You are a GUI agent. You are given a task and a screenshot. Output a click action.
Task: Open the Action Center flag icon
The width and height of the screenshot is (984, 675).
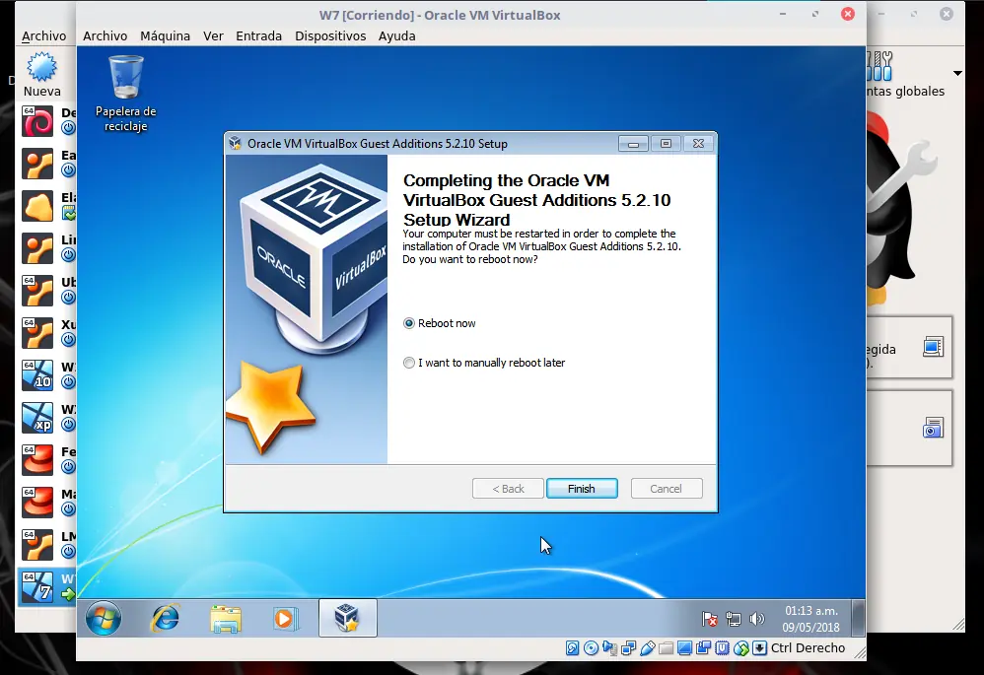click(x=710, y=619)
